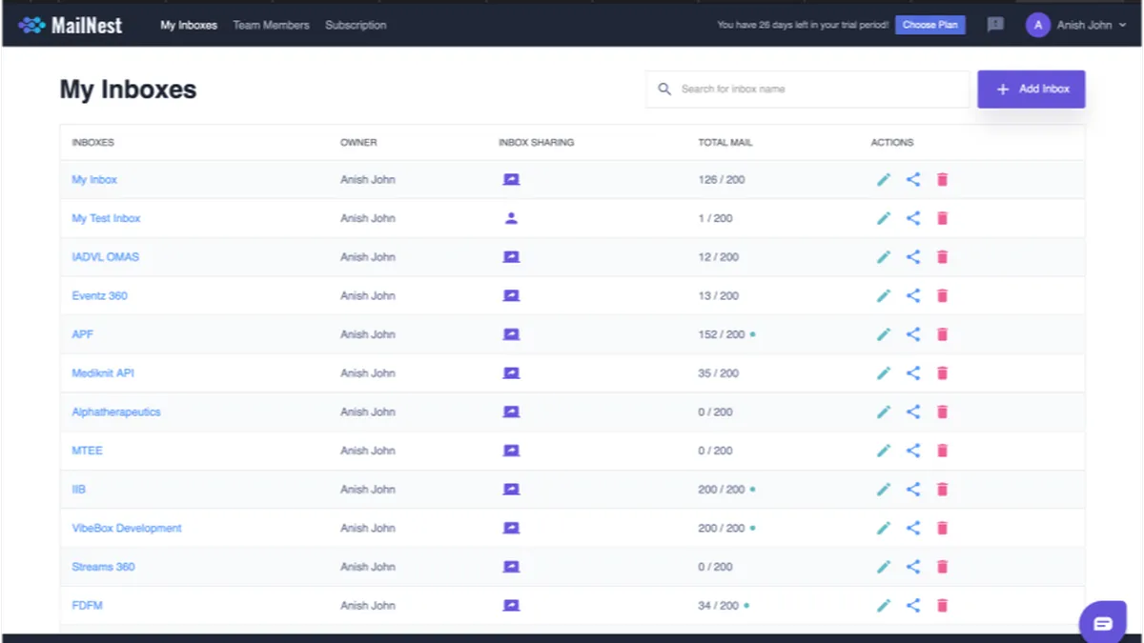This screenshot has height=643, width=1144.
Task: Click the MailNest logo
Action: coord(71,25)
